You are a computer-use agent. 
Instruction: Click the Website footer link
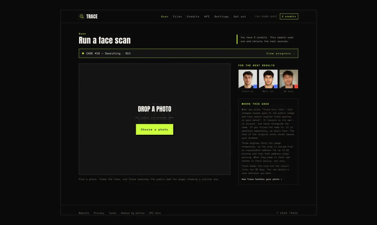(84, 213)
